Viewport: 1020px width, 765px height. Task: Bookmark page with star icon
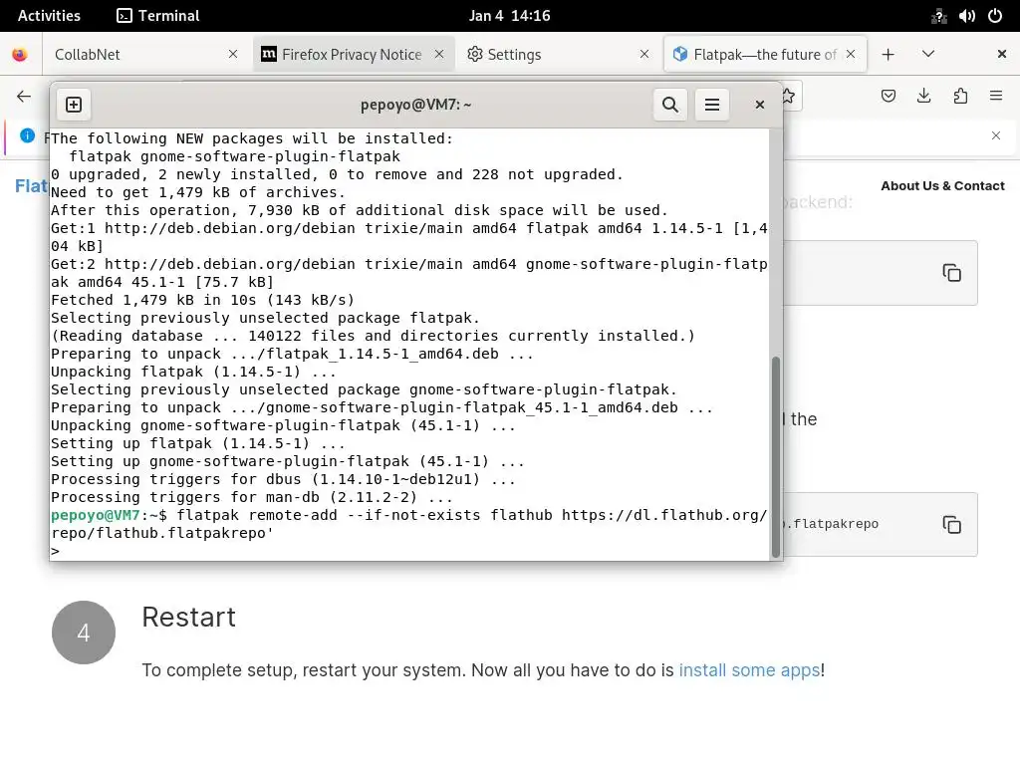tap(789, 97)
